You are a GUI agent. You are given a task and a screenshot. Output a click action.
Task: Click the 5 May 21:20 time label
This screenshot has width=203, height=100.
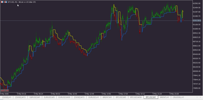[x=157, y=94]
